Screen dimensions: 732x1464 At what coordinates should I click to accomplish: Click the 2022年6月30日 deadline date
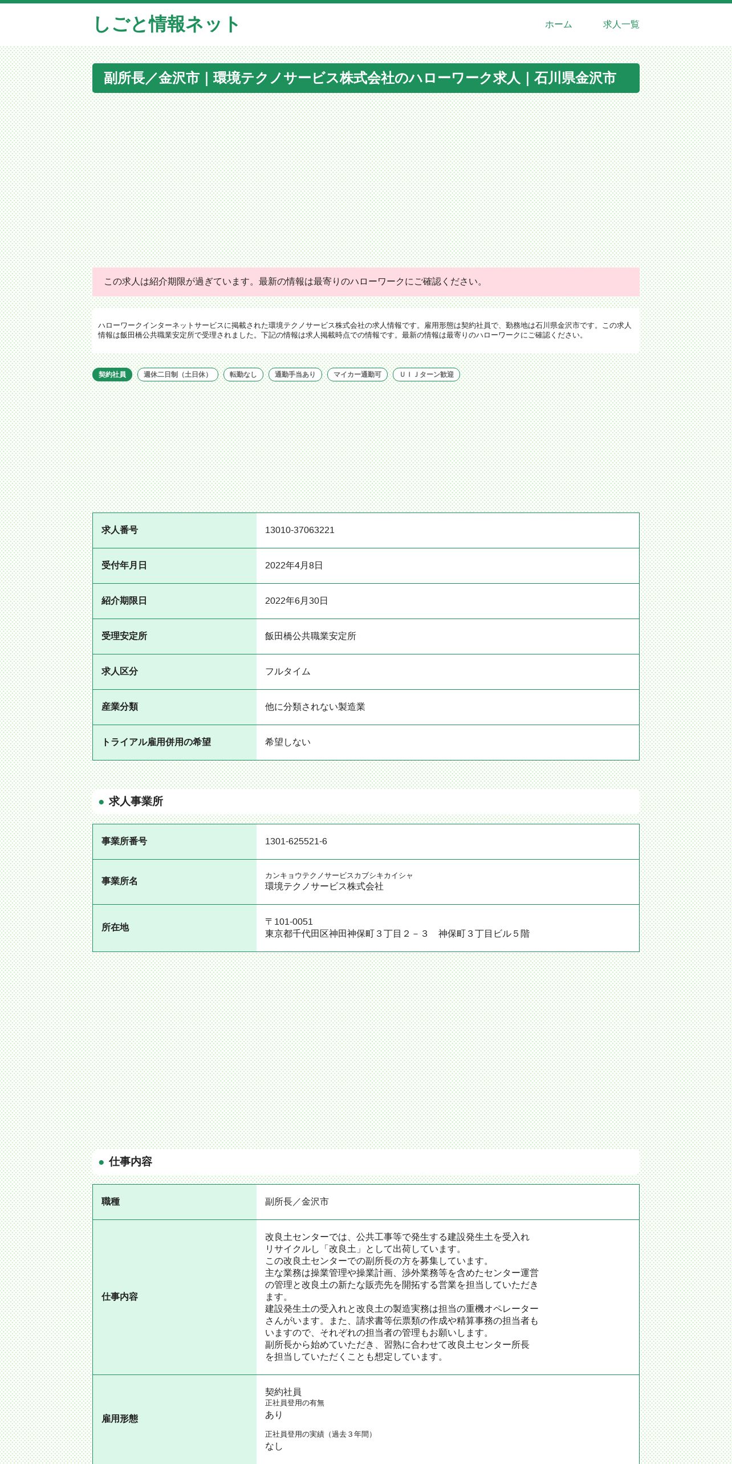[296, 601]
